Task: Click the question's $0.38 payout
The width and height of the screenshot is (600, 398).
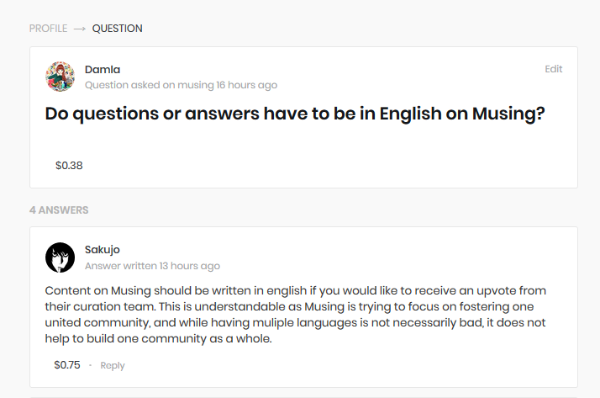Action: tap(69, 166)
